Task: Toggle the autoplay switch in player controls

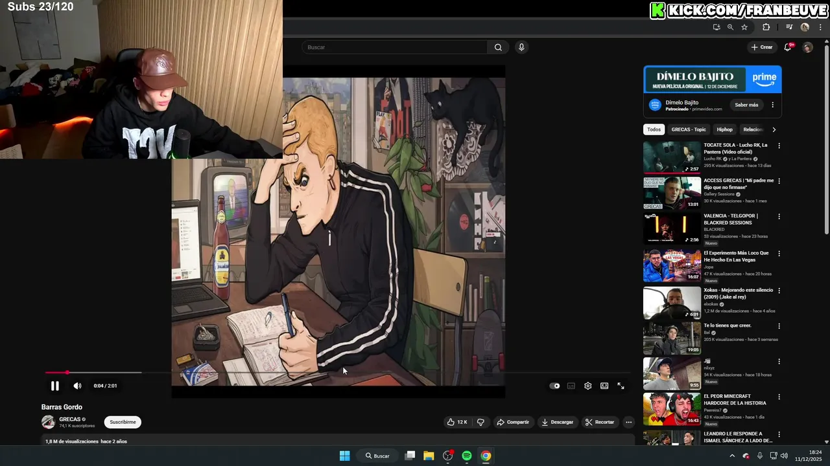Action: point(554,386)
